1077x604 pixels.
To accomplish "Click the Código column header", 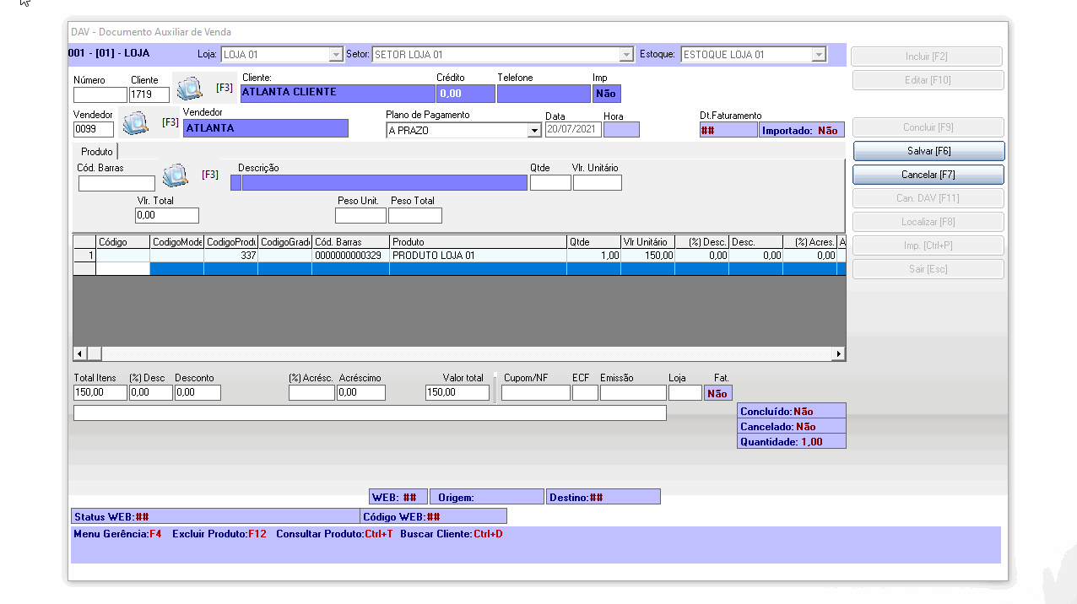I will [x=123, y=242].
